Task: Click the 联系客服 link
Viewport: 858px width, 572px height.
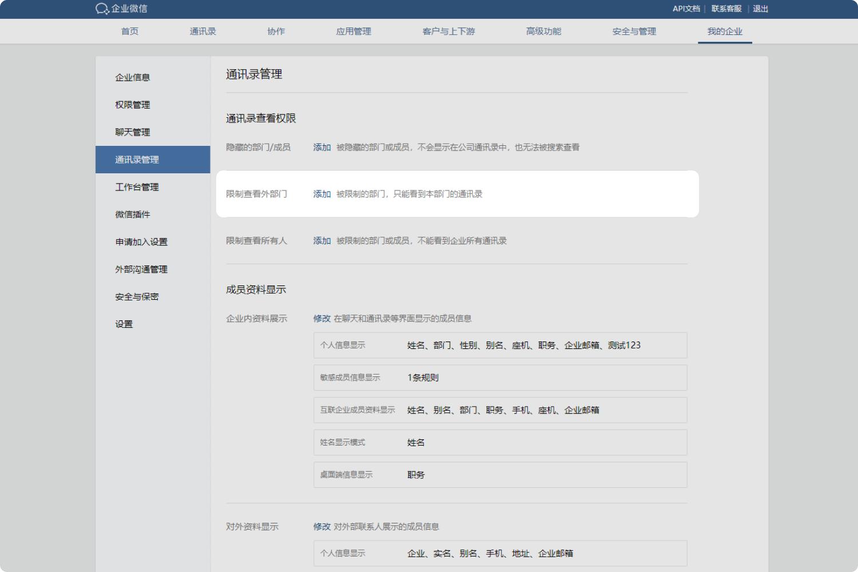Action: point(726,9)
